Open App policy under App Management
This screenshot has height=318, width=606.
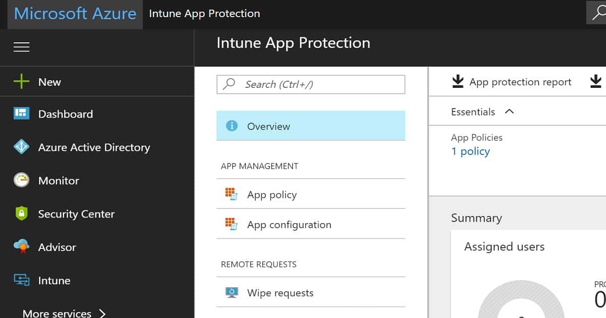311,194
